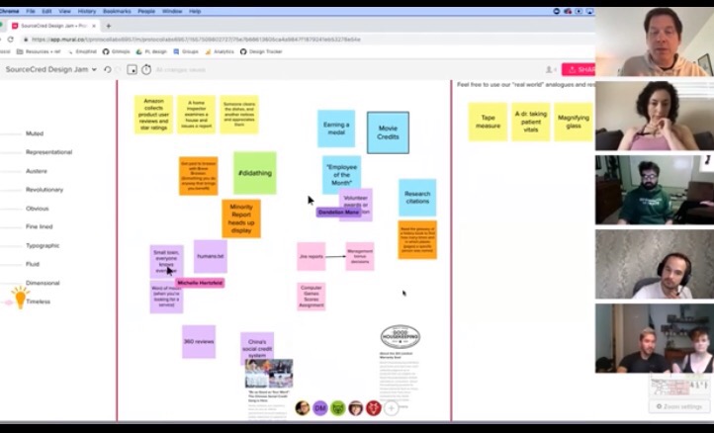Open the Analytics bookmark

pos(220,52)
